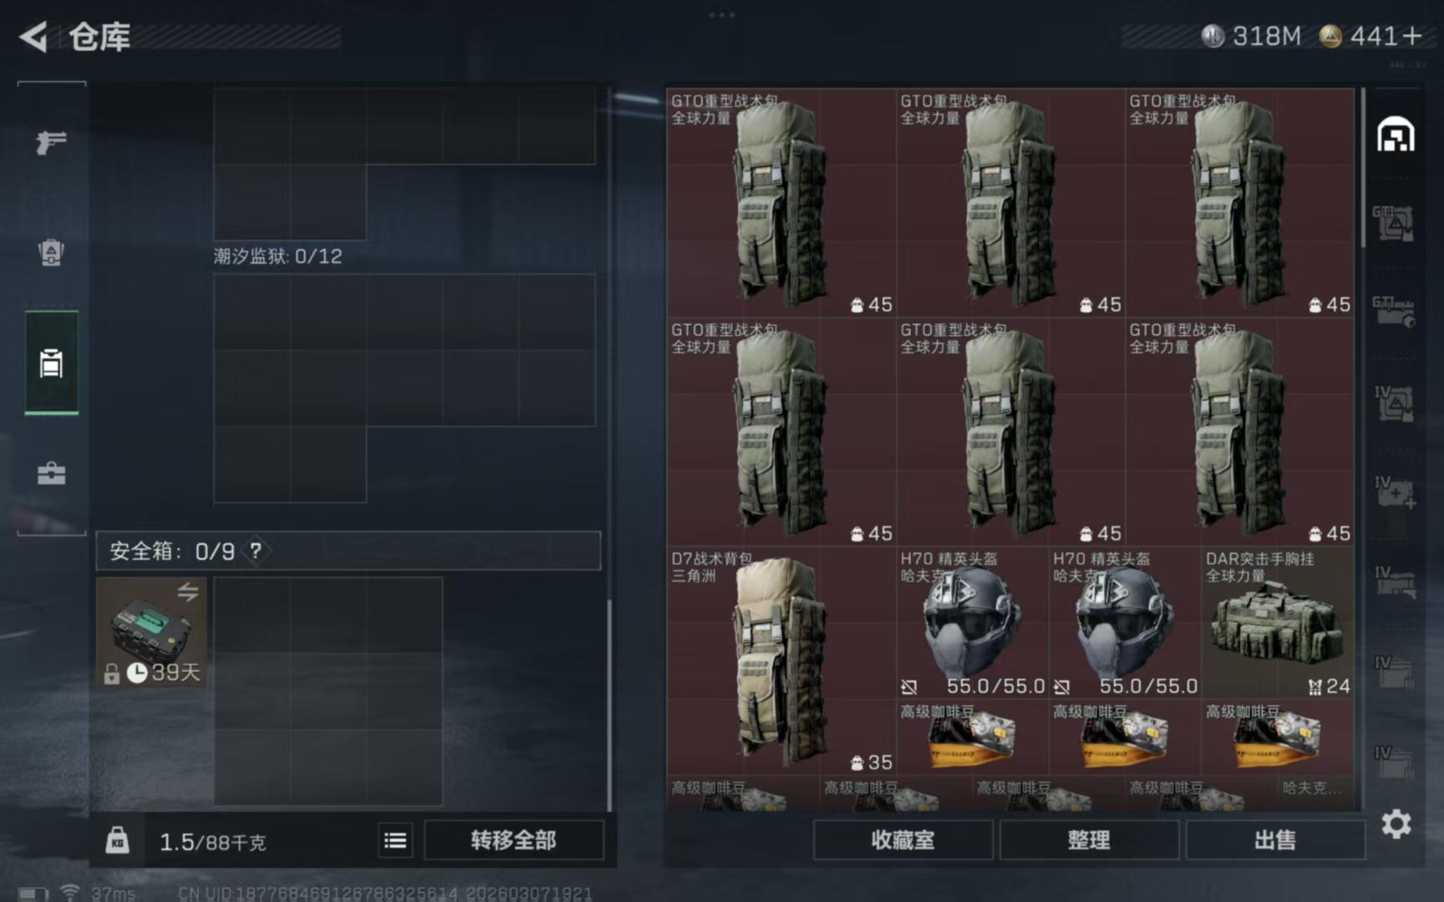Open the warehouse settings gear icon
This screenshot has height=902, width=1444.
click(1396, 824)
